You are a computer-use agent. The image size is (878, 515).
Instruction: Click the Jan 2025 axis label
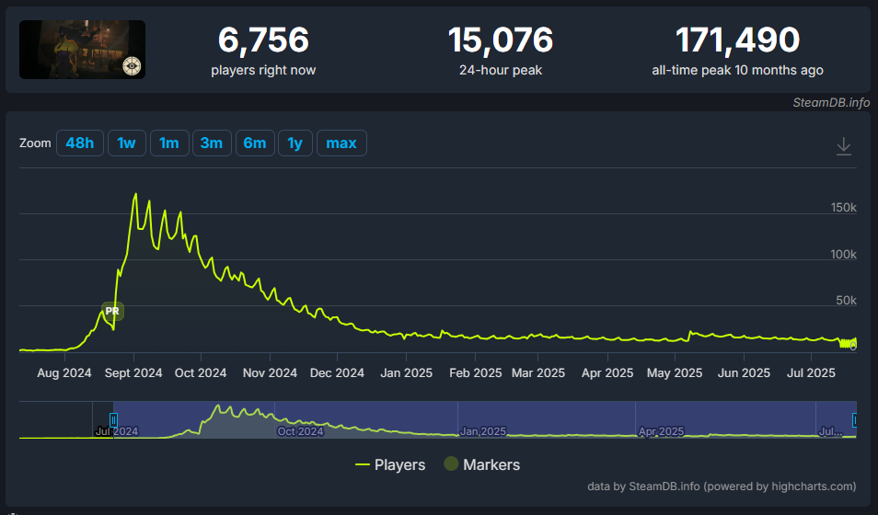click(407, 372)
